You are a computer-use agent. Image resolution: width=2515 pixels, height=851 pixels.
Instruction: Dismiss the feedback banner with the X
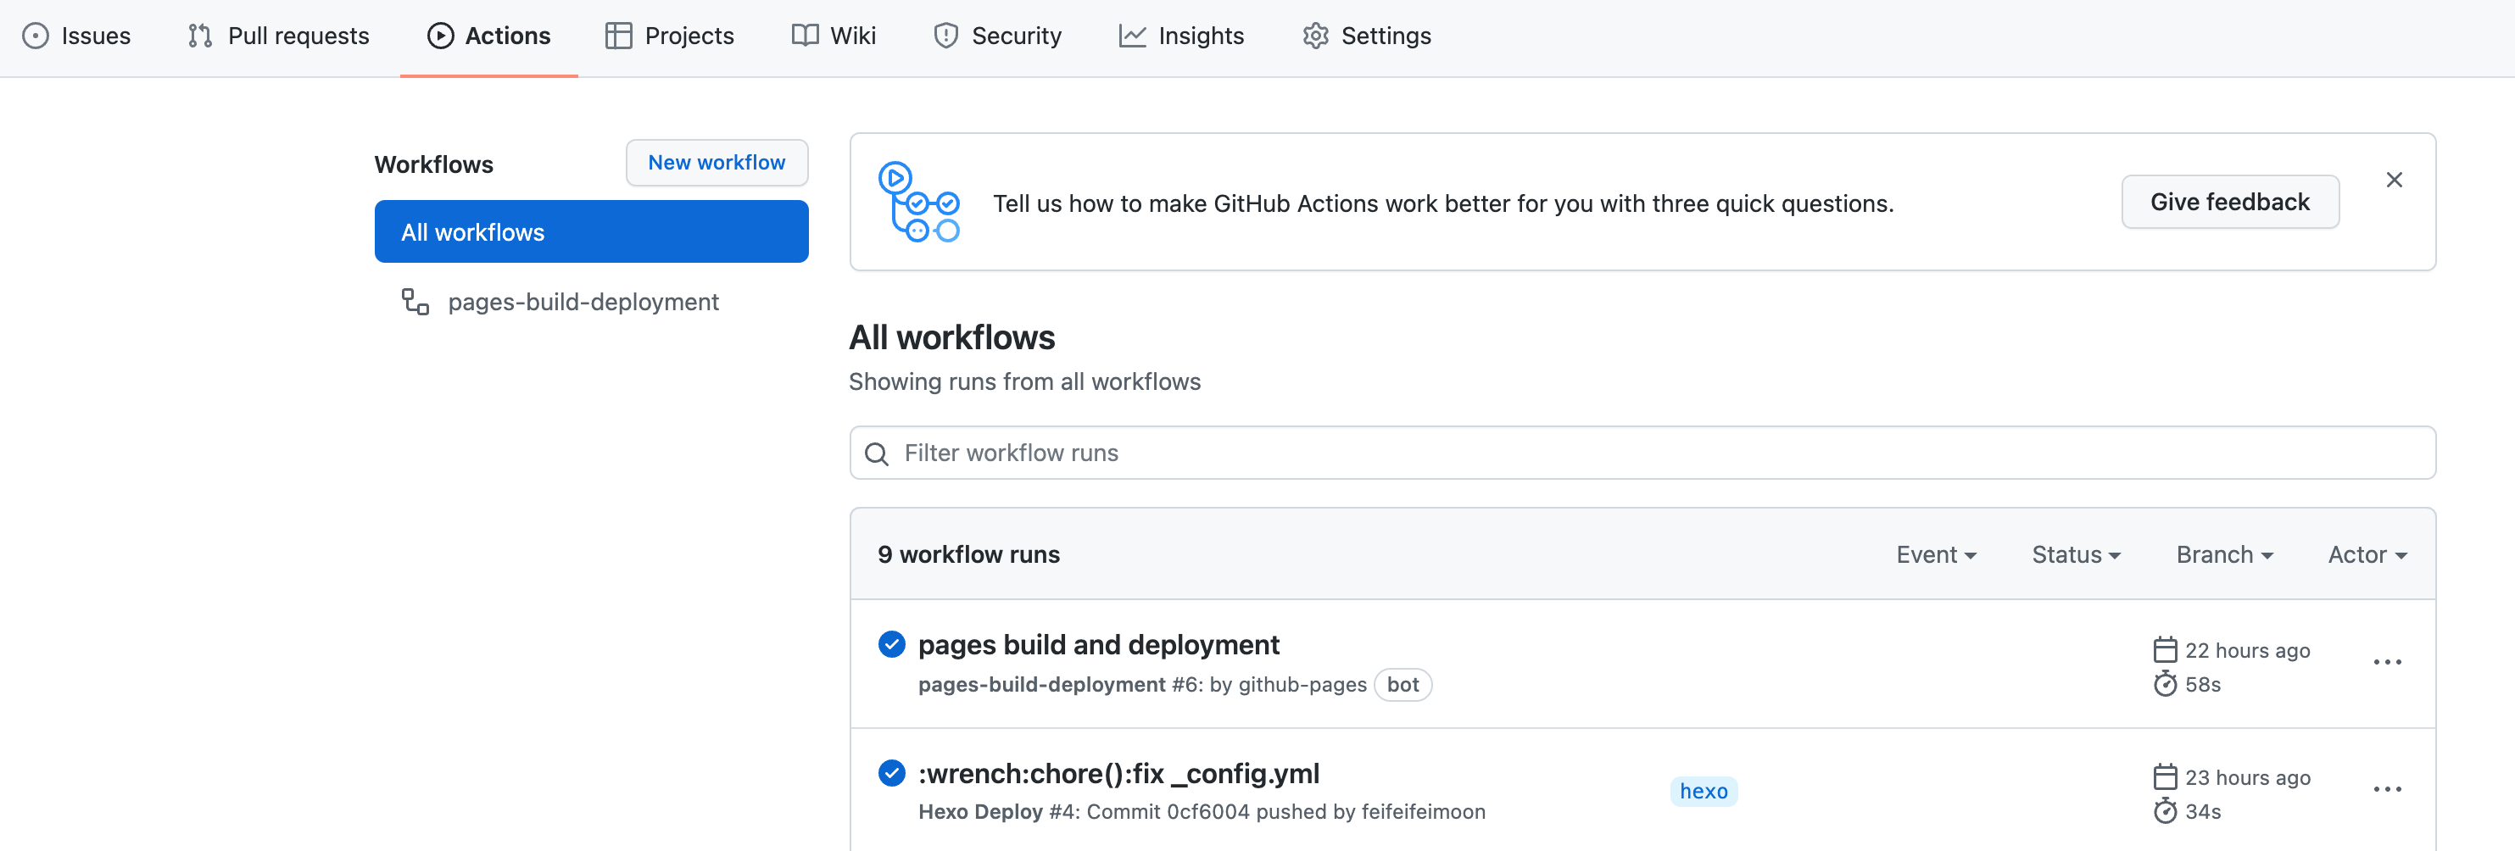click(x=2393, y=180)
